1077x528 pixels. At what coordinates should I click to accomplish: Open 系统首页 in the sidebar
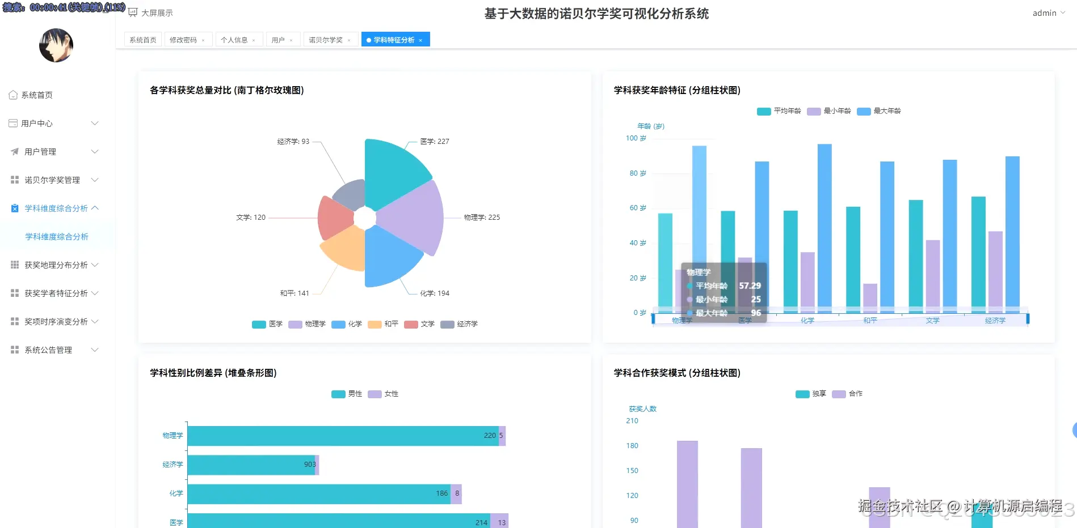click(37, 95)
